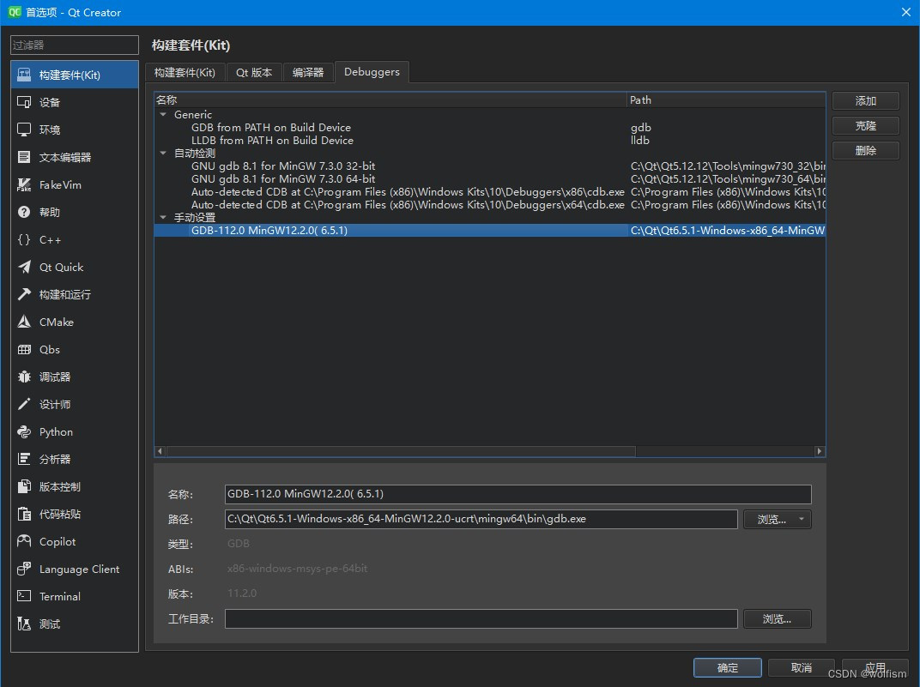Click the 名称 column header
The image size is (920, 687).
[x=390, y=100]
